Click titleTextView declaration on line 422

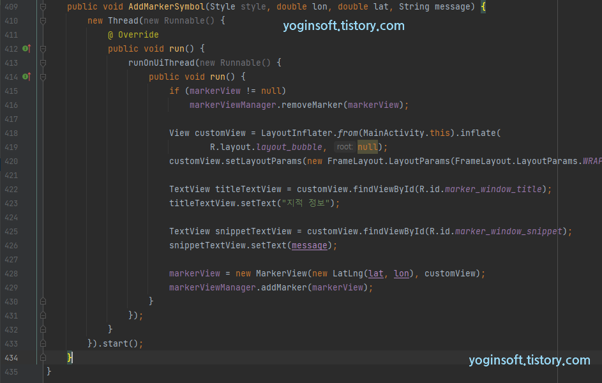click(x=248, y=189)
